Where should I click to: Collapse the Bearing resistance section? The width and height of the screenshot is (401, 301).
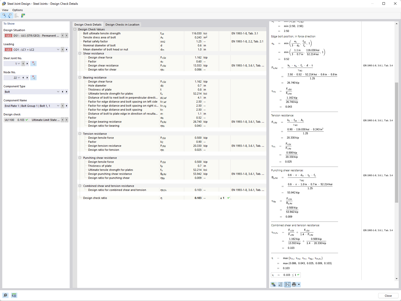(x=80, y=78)
